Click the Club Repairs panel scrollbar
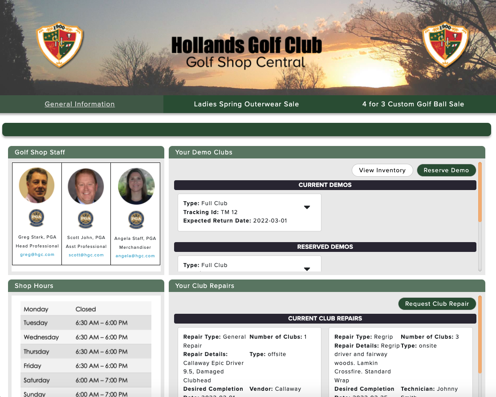The height and width of the screenshot is (397, 496). [480, 334]
